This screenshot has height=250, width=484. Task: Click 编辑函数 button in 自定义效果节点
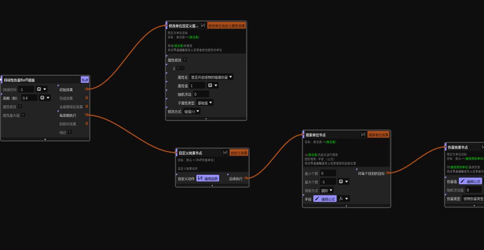[208, 178]
